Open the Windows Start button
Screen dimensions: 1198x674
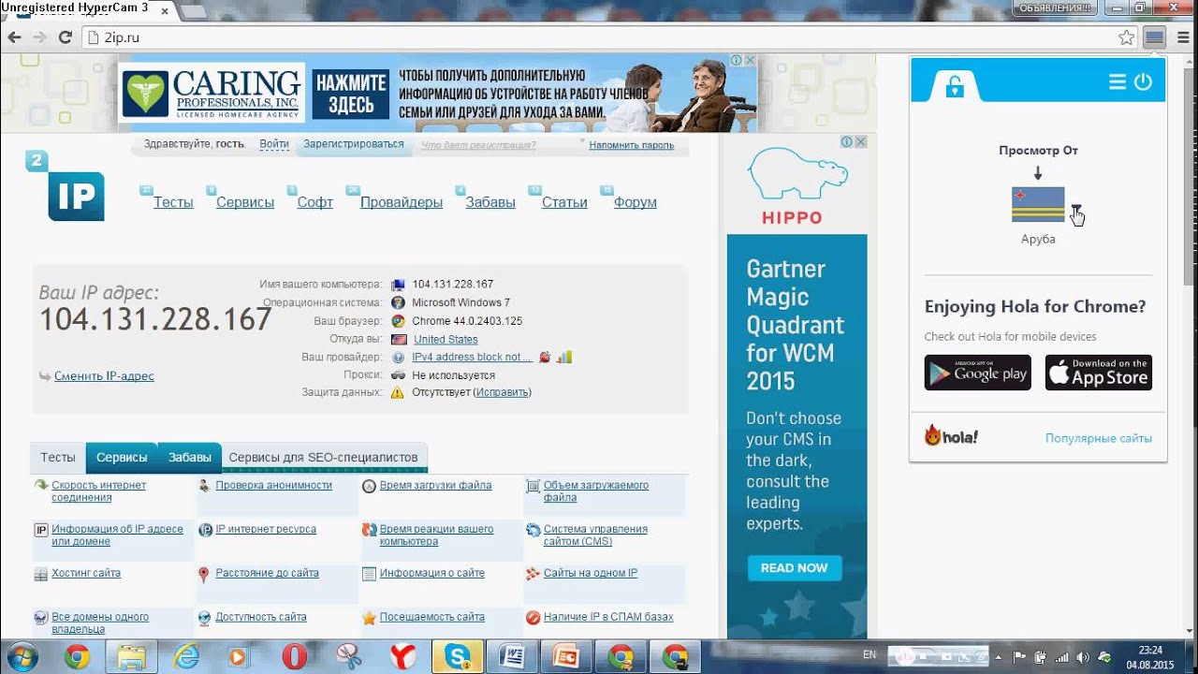pyautogui.click(x=22, y=656)
